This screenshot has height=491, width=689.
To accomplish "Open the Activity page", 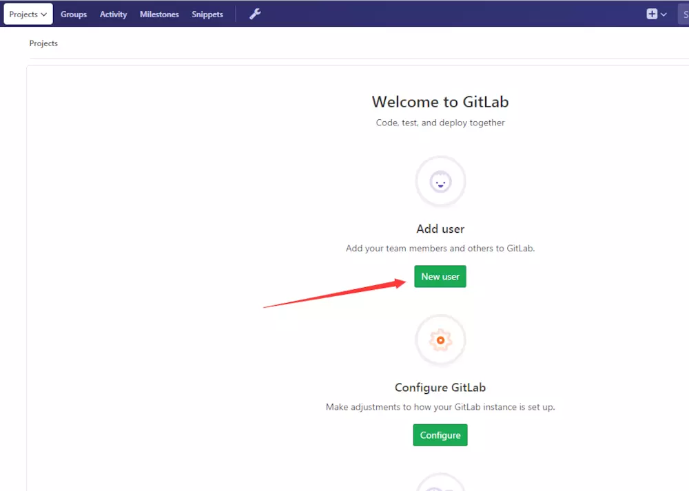I will [x=113, y=14].
